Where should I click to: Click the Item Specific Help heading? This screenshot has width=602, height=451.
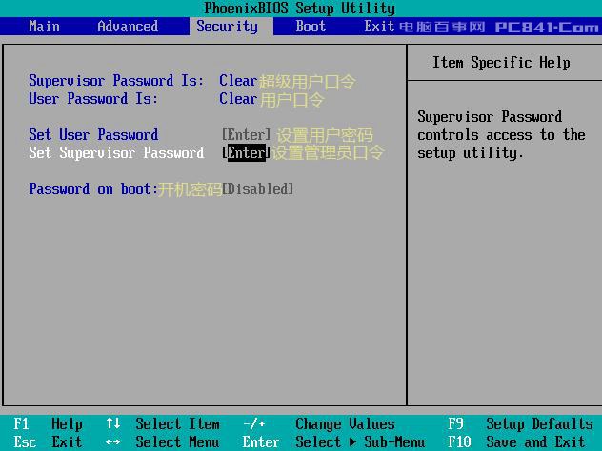tap(501, 63)
